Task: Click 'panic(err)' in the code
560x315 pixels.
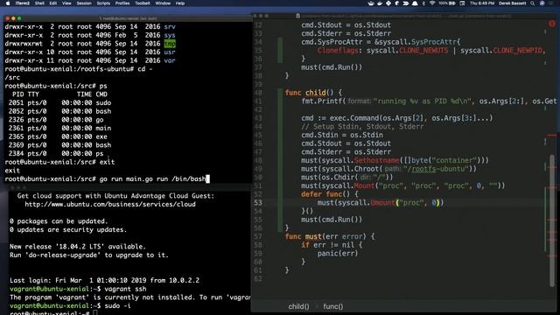Action: (x=338, y=254)
